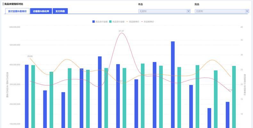The image size is (253, 128).
Task: Click the arrow of the 本品 combo box
Action: click(x=188, y=11)
